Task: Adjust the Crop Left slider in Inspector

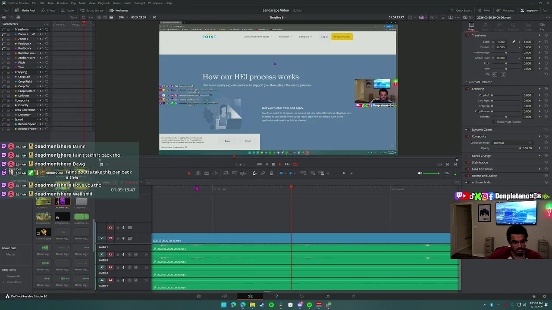Action: click(506, 95)
